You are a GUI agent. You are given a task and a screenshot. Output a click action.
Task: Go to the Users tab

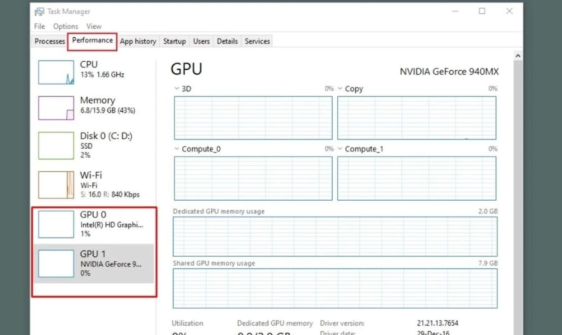pyautogui.click(x=202, y=41)
